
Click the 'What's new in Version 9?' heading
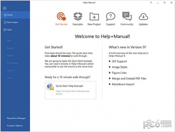point(127,47)
